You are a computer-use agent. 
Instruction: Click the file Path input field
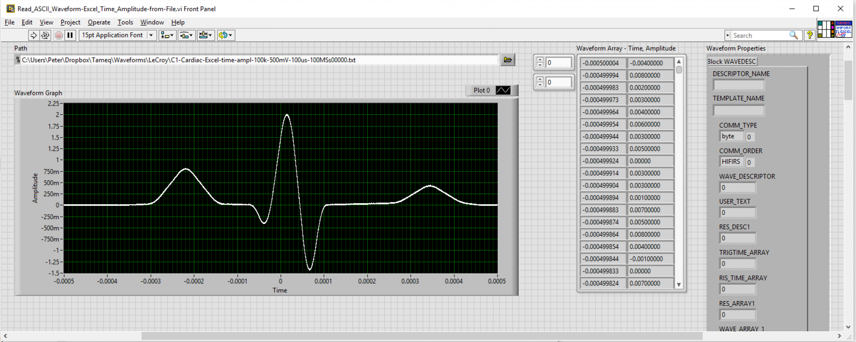(259, 60)
